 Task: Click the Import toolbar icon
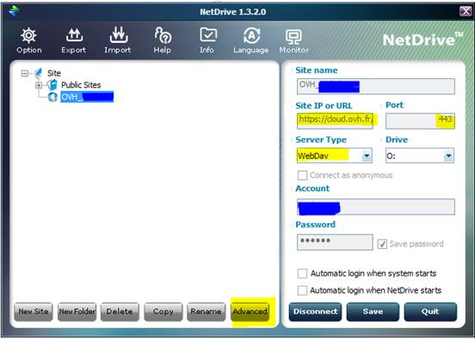point(119,34)
